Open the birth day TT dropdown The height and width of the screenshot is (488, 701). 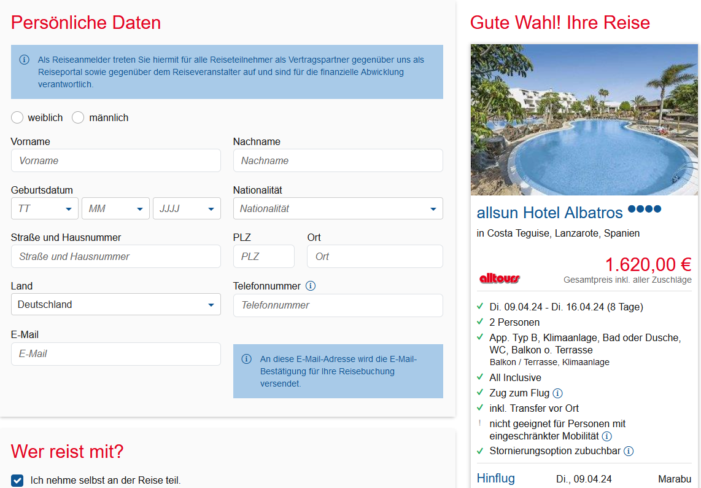coord(45,208)
